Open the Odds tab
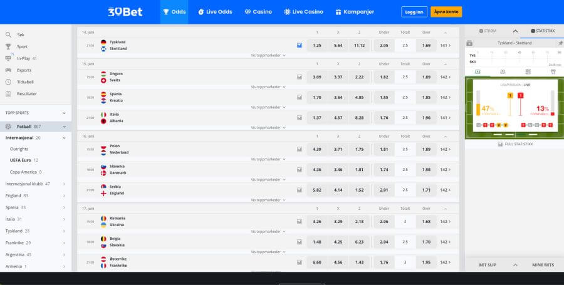 point(174,12)
